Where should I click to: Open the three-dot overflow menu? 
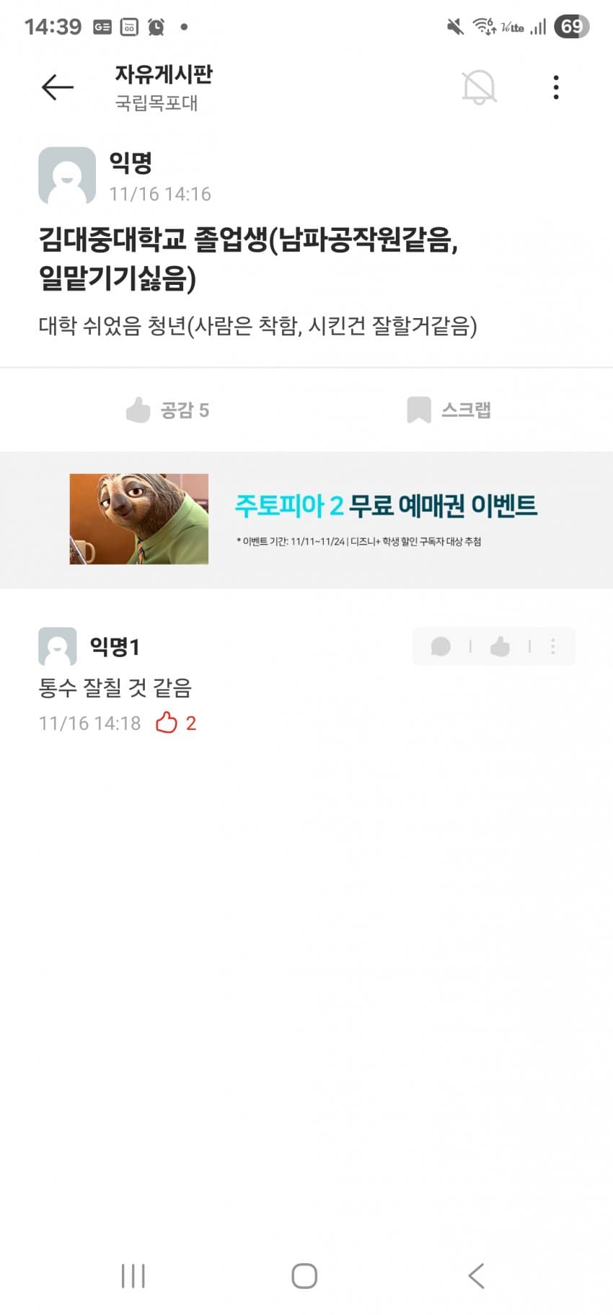[555, 87]
